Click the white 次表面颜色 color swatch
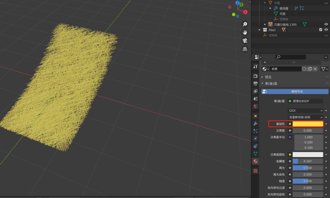 pyautogui.click(x=308, y=154)
